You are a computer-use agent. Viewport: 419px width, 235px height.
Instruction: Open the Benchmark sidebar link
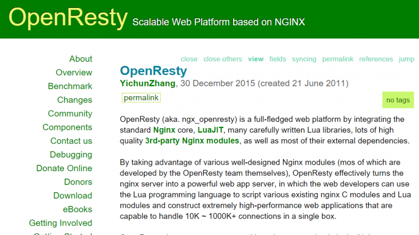click(70, 86)
